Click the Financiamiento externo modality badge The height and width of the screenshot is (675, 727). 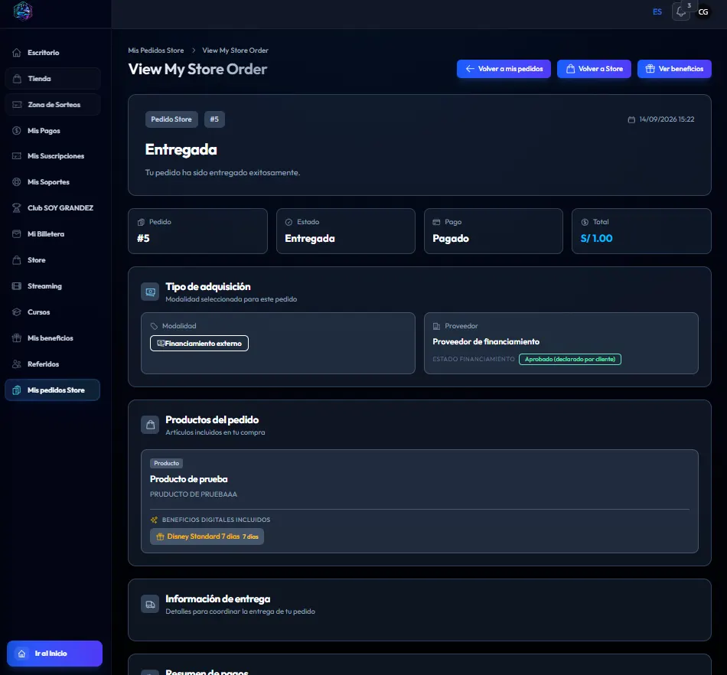click(x=200, y=344)
